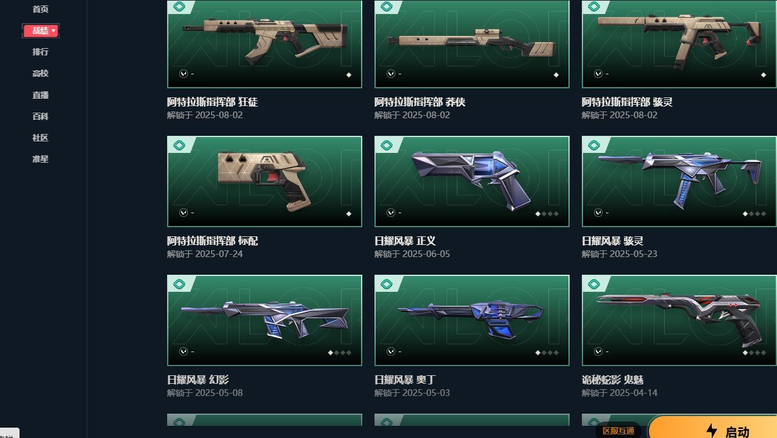Open 百科 in the sidebar

point(40,116)
